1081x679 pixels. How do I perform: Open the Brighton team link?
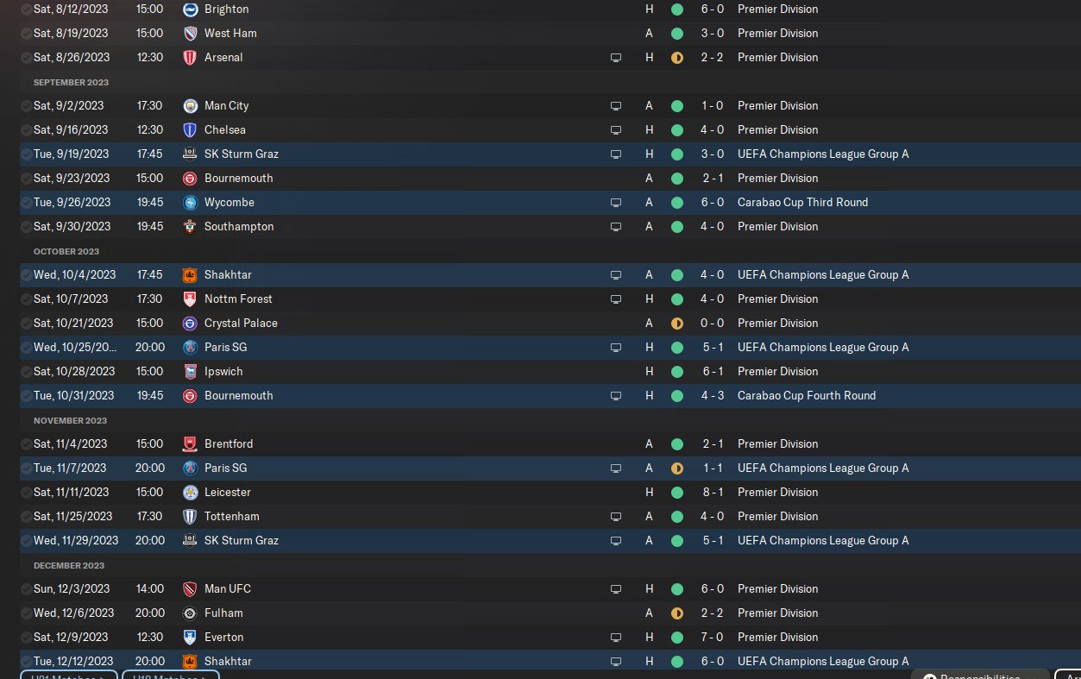(226, 9)
